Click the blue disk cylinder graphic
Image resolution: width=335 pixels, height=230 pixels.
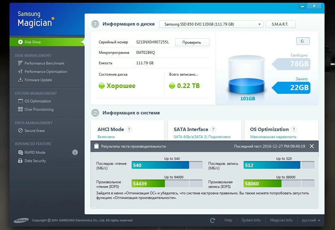(x=246, y=75)
